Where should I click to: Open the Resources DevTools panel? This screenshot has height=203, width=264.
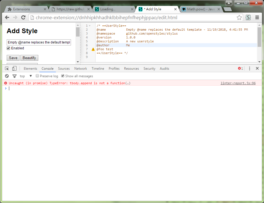[x=132, y=69]
